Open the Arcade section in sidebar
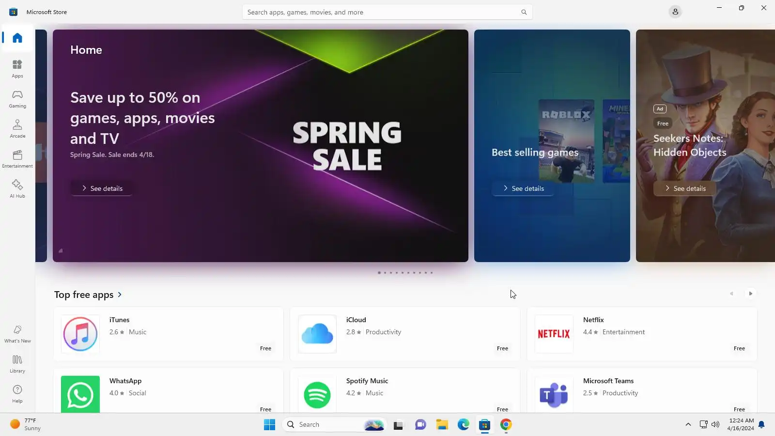775x436 pixels. 17,129
